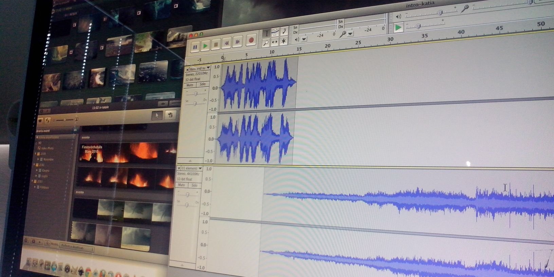Image resolution: width=554 pixels, height=277 pixels.
Task: Collapse the '01 elementi' track
Action: 182,265
